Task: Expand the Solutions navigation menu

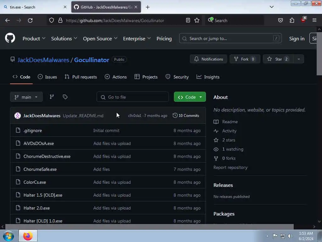Action: 64,38
